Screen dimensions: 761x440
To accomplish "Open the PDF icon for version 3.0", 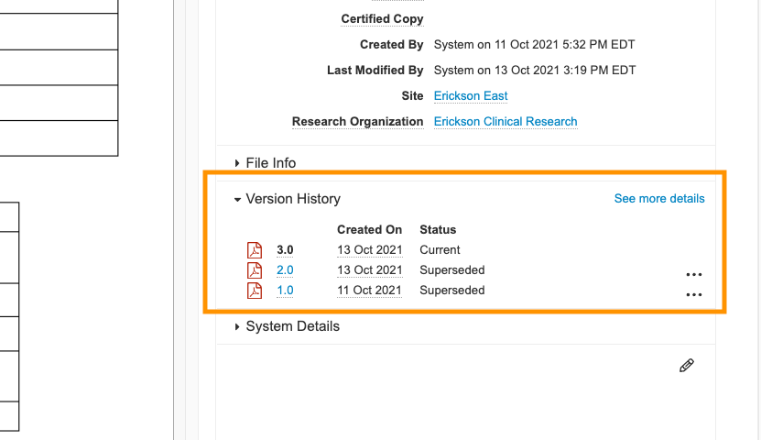I will coord(255,250).
